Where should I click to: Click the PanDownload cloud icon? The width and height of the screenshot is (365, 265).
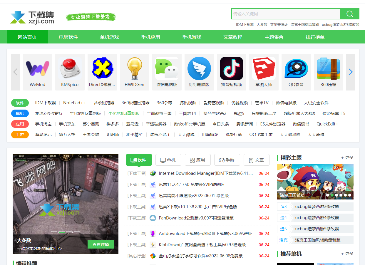coord(153,218)
